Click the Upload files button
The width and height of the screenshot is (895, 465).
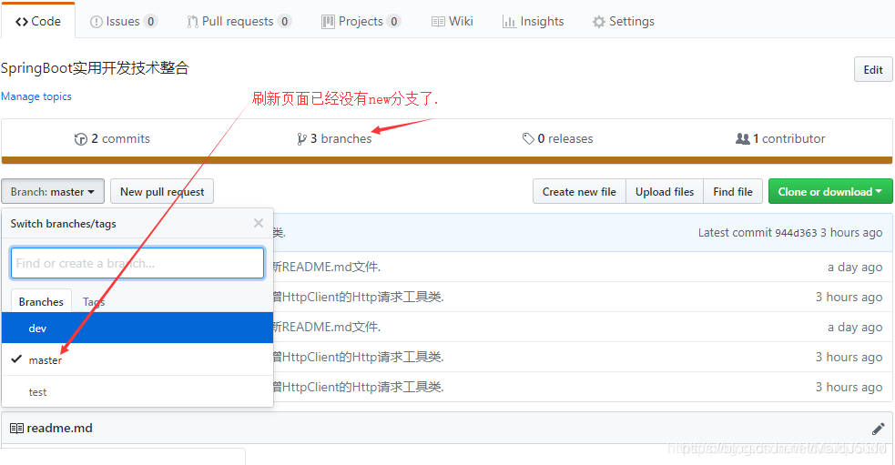[665, 192]
